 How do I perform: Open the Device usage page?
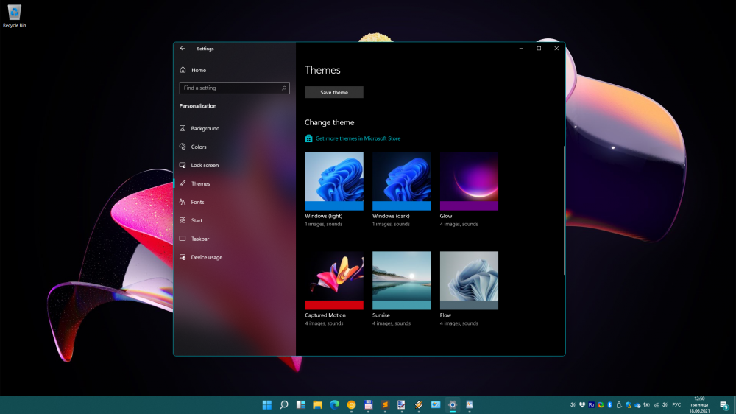206,257
